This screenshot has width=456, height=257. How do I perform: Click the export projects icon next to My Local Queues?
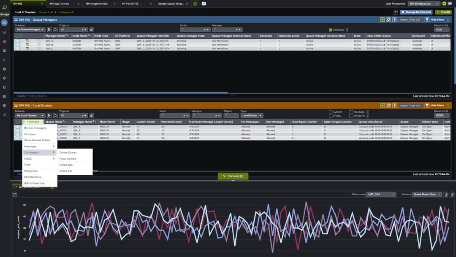click(x=49, y=115)
